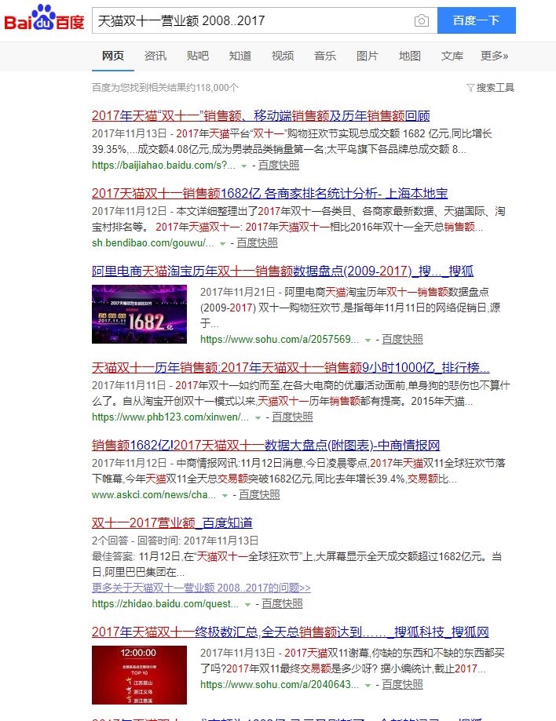Click the baijiahao.baidu.com green URL

point(163,165)
